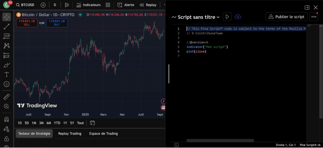Toggle stay in drawing mode

pos(7,129)
